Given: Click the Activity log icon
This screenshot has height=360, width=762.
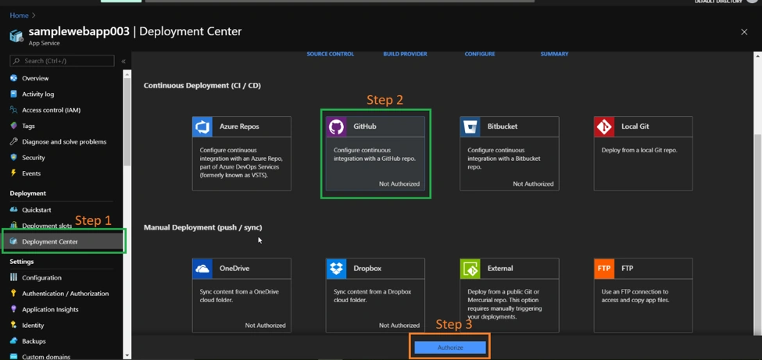Looking at the screenshot, I should coord(13,94).
